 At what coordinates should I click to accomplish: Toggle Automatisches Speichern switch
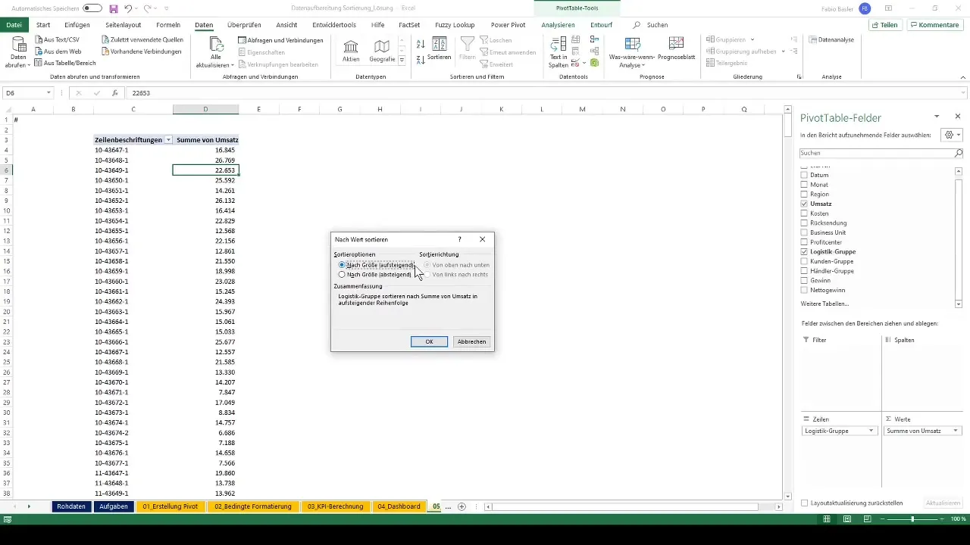click(92, 8)
